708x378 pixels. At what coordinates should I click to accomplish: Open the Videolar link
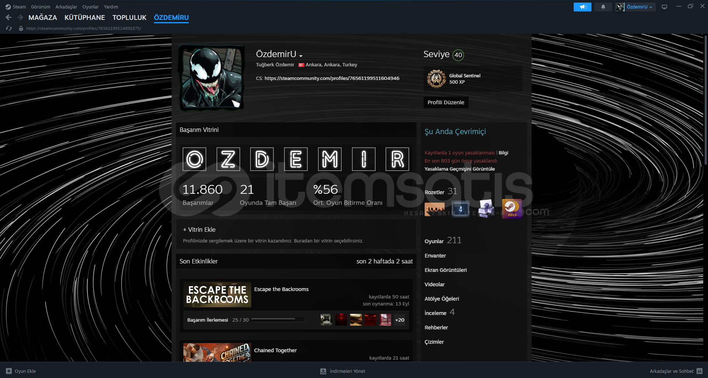[x=435, y=284]
